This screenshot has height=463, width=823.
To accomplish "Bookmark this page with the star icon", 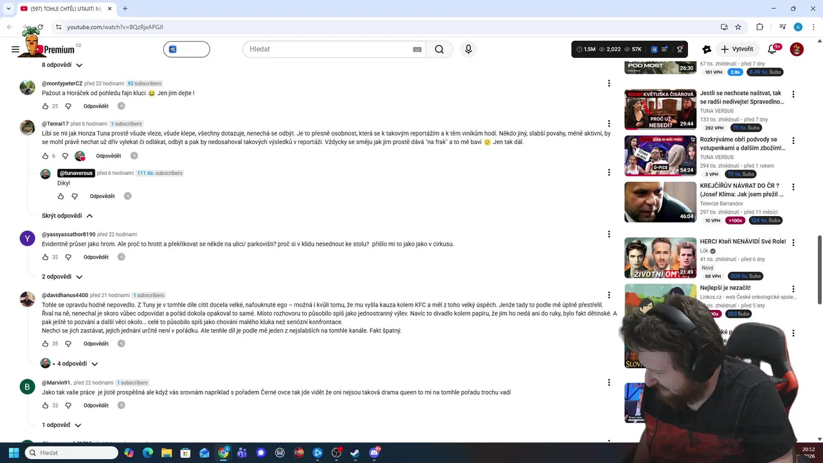I will click(x=738, y=27).
